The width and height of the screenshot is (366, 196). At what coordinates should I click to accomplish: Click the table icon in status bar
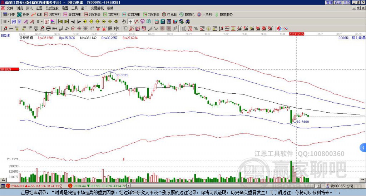click(x=3, y=186)
